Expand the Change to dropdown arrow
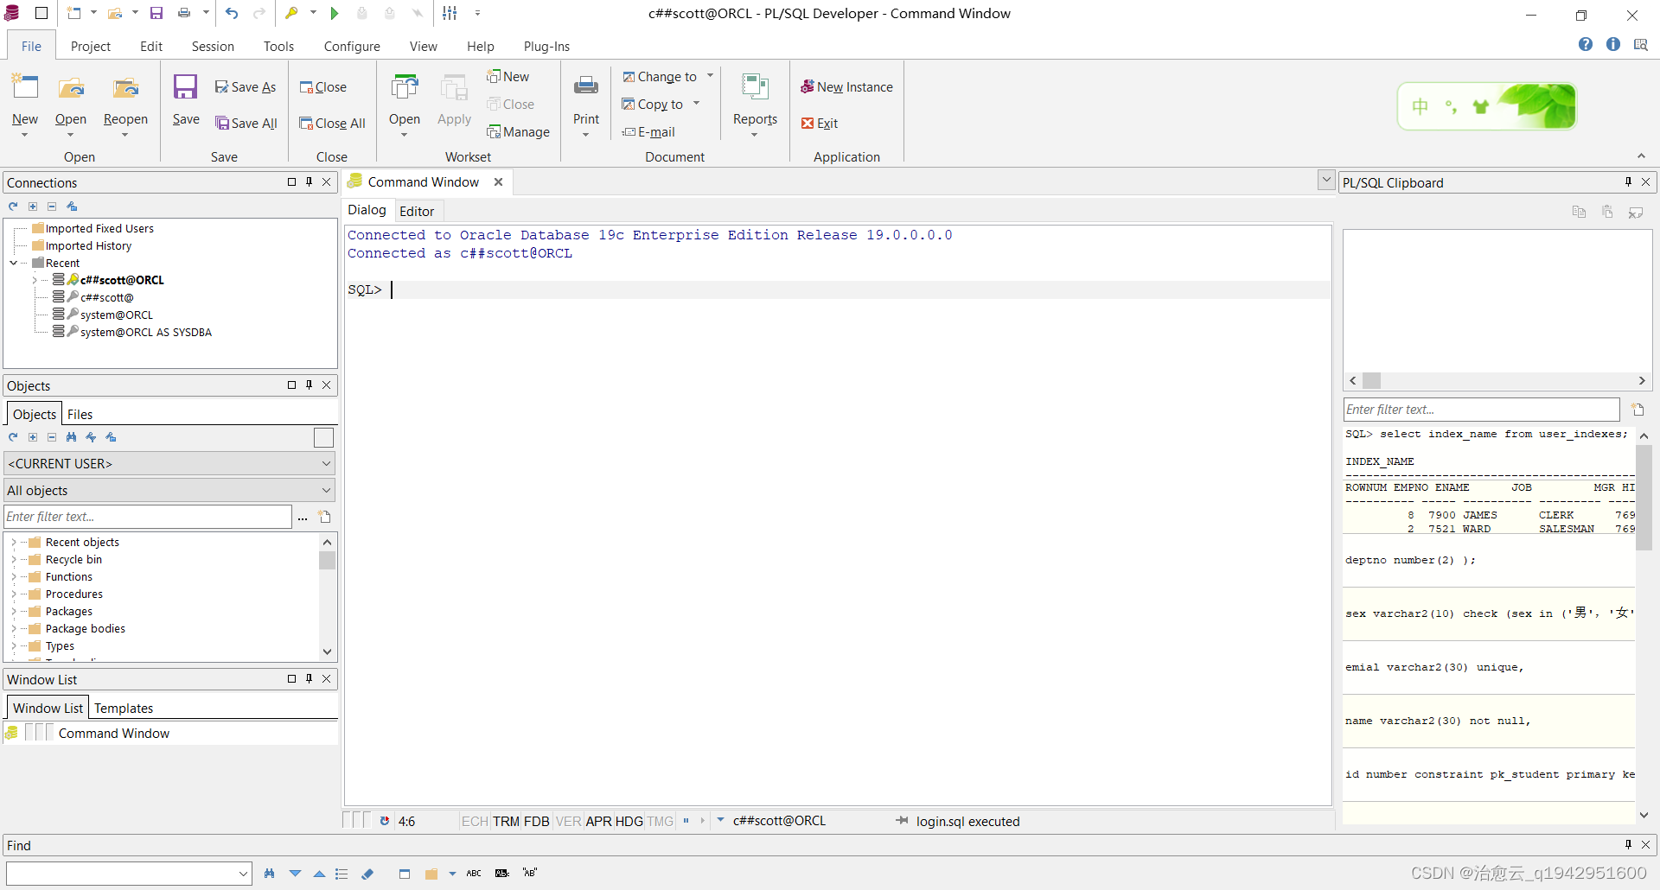The width and height of the screenshot is (1660, 890). [x=711, y=76]
